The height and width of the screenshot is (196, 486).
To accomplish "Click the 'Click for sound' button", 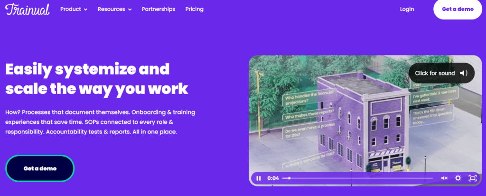I will [441, 73].
